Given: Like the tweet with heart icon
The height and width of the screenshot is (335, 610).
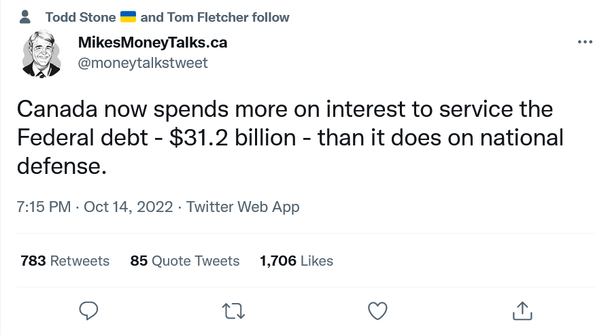Looking at the screenshot, I should click(x=377, y=311).
